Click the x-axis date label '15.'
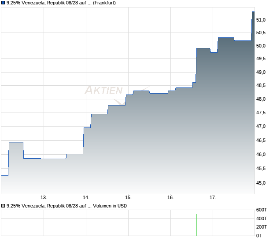Image resolution: width=273 pixels, height=240 pixels. tap(128, 198)
